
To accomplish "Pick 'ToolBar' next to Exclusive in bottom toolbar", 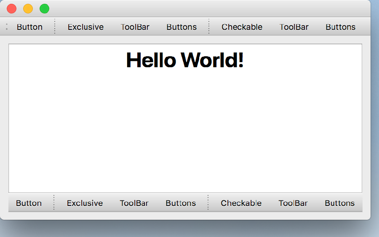I will click(x=134, y=203).
